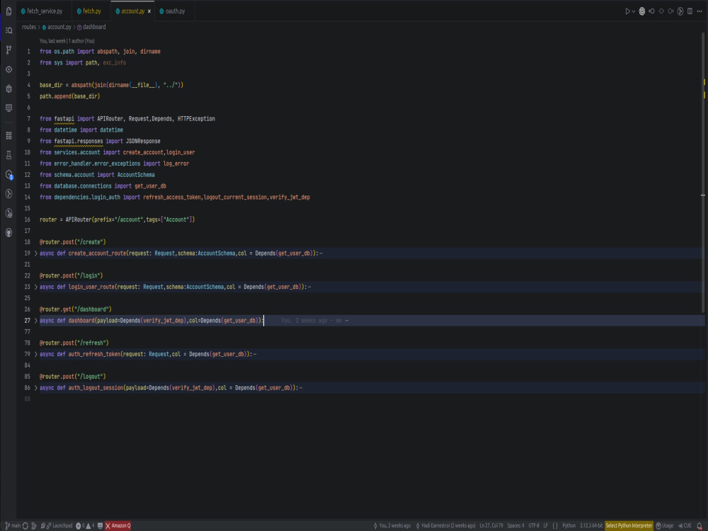The image size is (708, 531).
Task: Click the account.py breadcrumb segment
Action: pyautogui.click(x=57, y=27)
